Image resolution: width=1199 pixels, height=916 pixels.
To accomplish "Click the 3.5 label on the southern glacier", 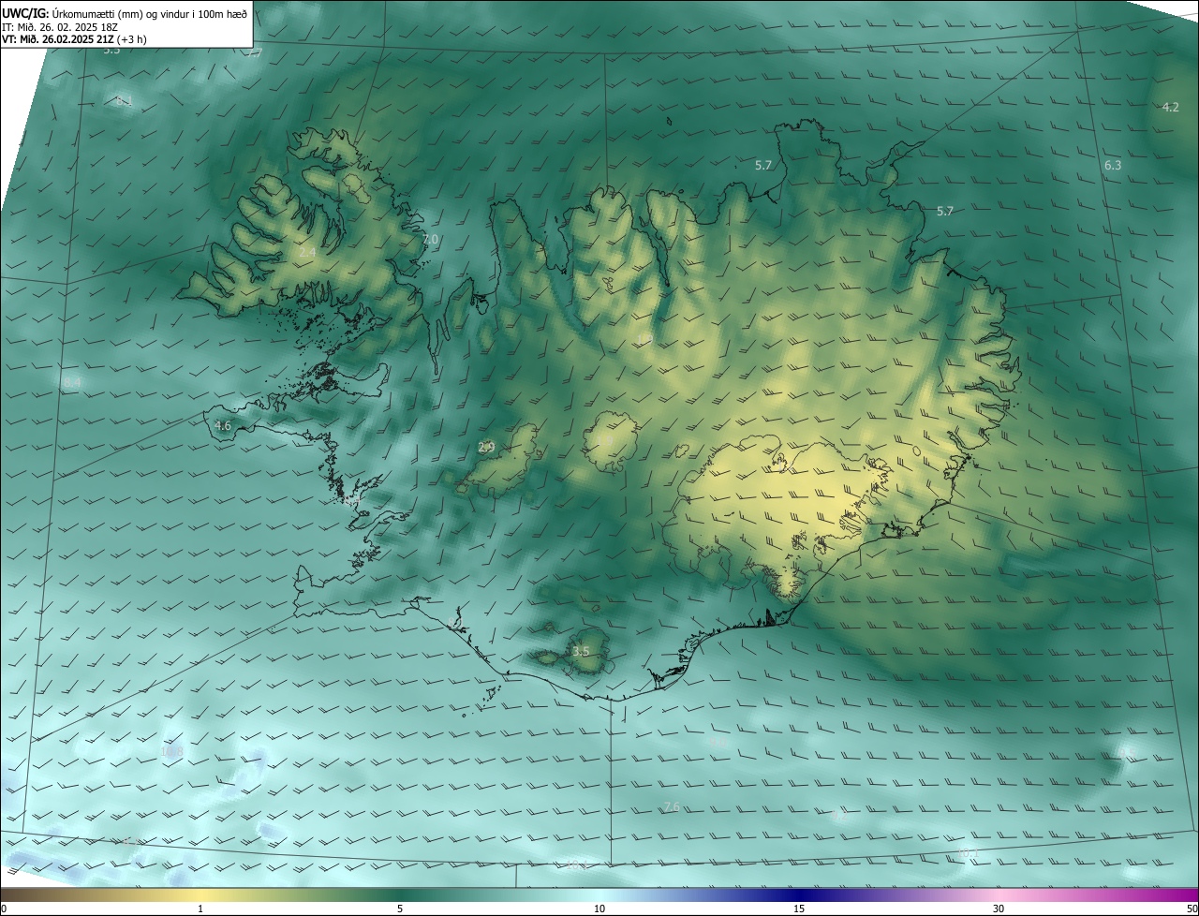I will (x=581, y=651).
